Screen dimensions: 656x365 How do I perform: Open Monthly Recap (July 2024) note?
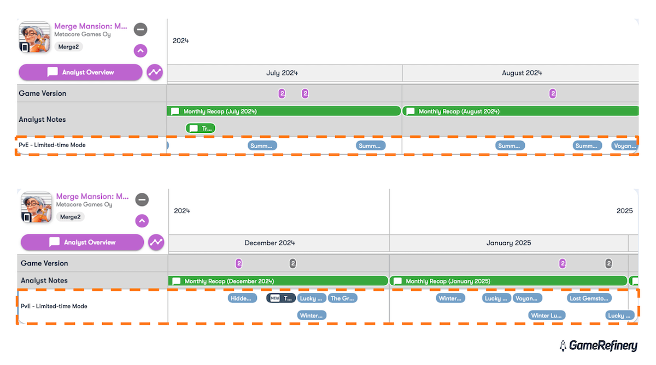pyautogui.click(x=284, y=111)
